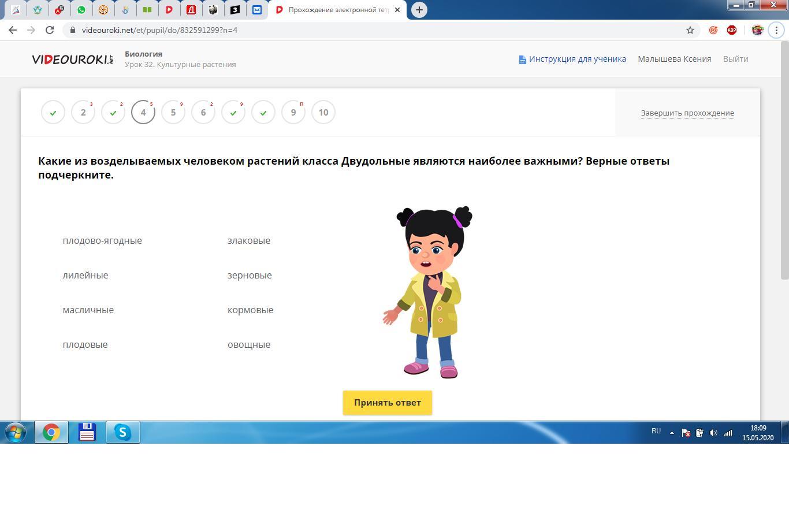The image size is (789, 520).
Task: Open the volume control in tray
Action: [x=713, y=433]
